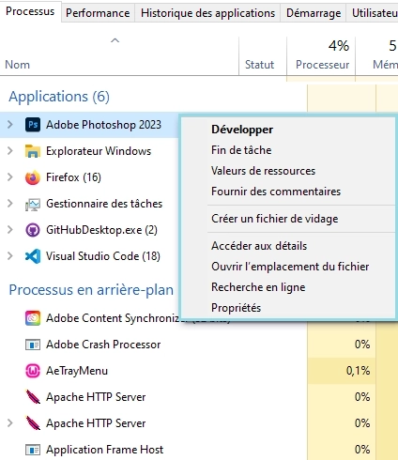Switch to the Performance tab
Viewport: 398px width, 460px height.
tap(98, 13)
